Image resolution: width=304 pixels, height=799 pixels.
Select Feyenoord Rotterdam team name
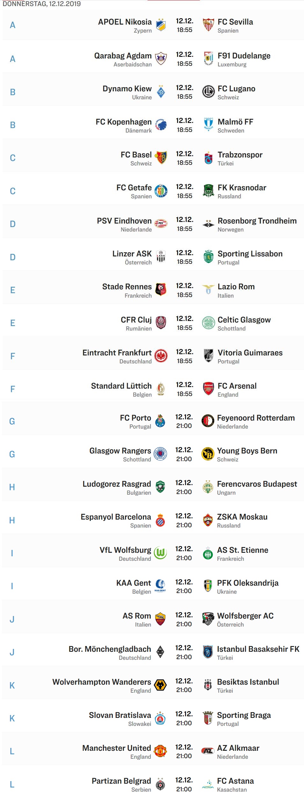click(x=256, y=418)
